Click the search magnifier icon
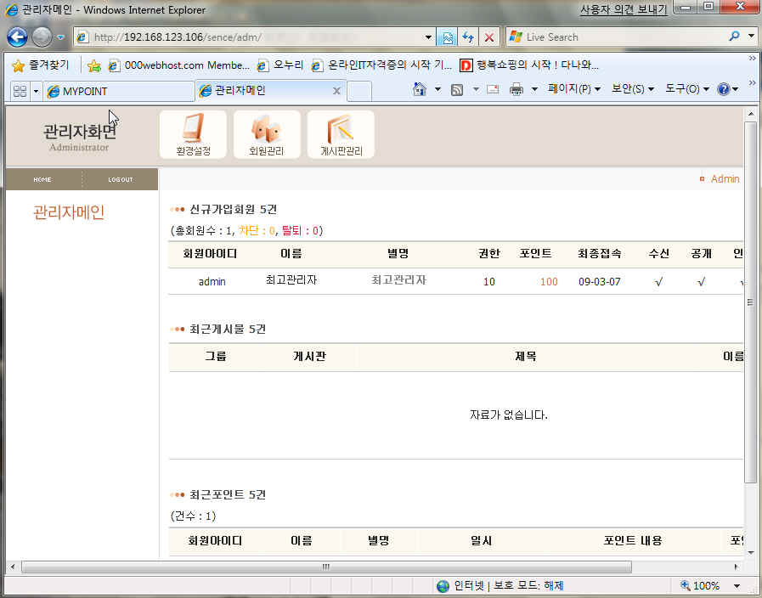The height and width of the screenshot is (598, 762). (x=734, y=37)
